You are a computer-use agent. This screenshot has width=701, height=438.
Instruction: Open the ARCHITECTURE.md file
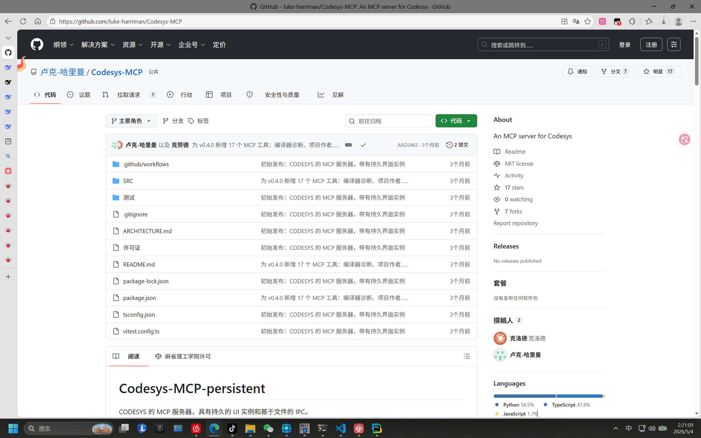[x=147, y=231]
